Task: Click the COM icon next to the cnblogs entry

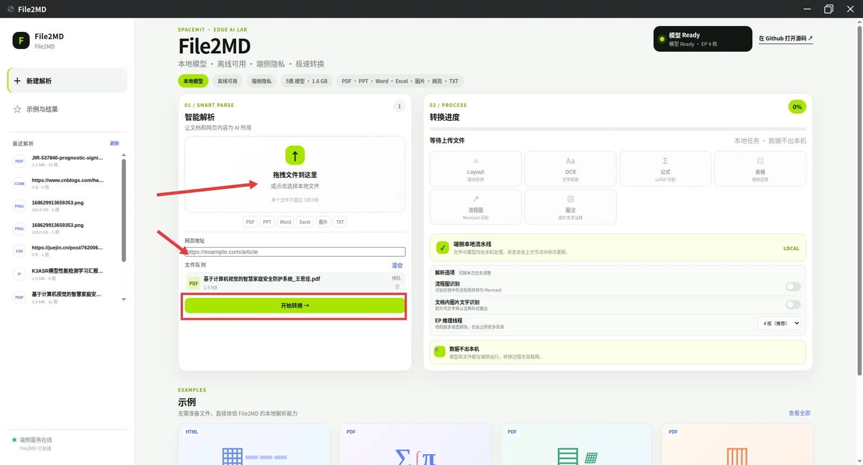Action: [19, 183]
